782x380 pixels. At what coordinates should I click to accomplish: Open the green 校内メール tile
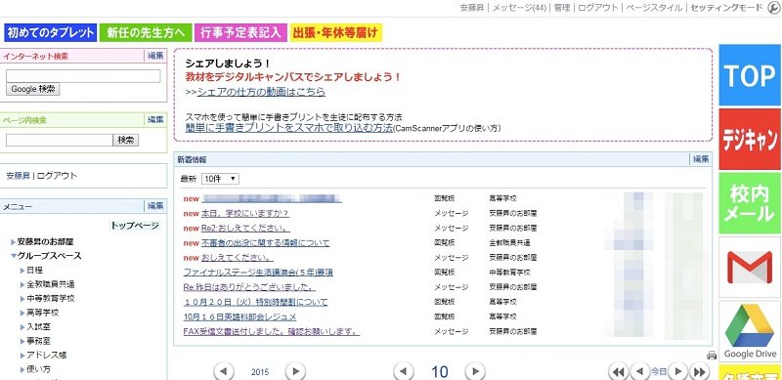coord(750,203)
